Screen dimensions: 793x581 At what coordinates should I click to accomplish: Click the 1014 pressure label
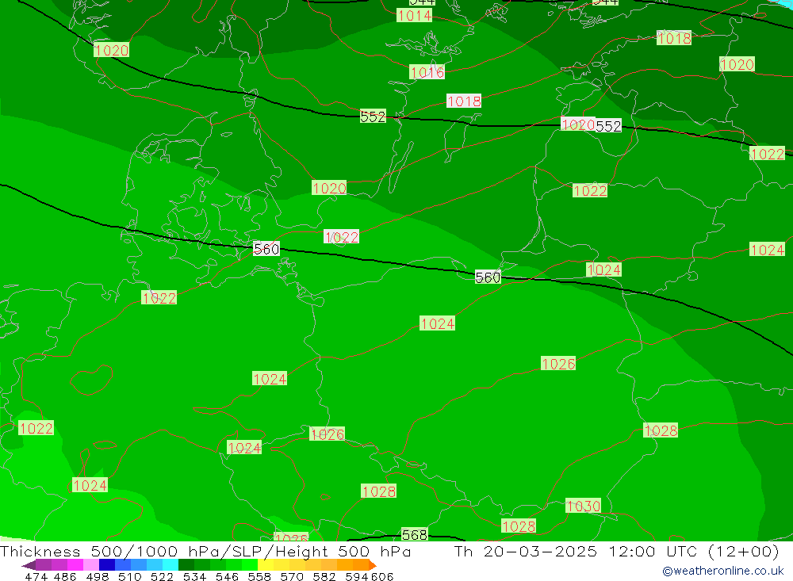414,16
